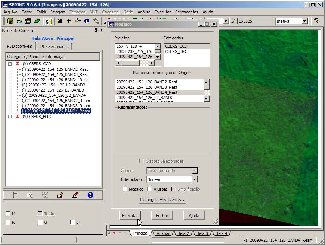Image resolution: width=325 pixels, height=245 pixels.
Task: Click the Retângulo Envolvente button
Action: tap(162, 200)
